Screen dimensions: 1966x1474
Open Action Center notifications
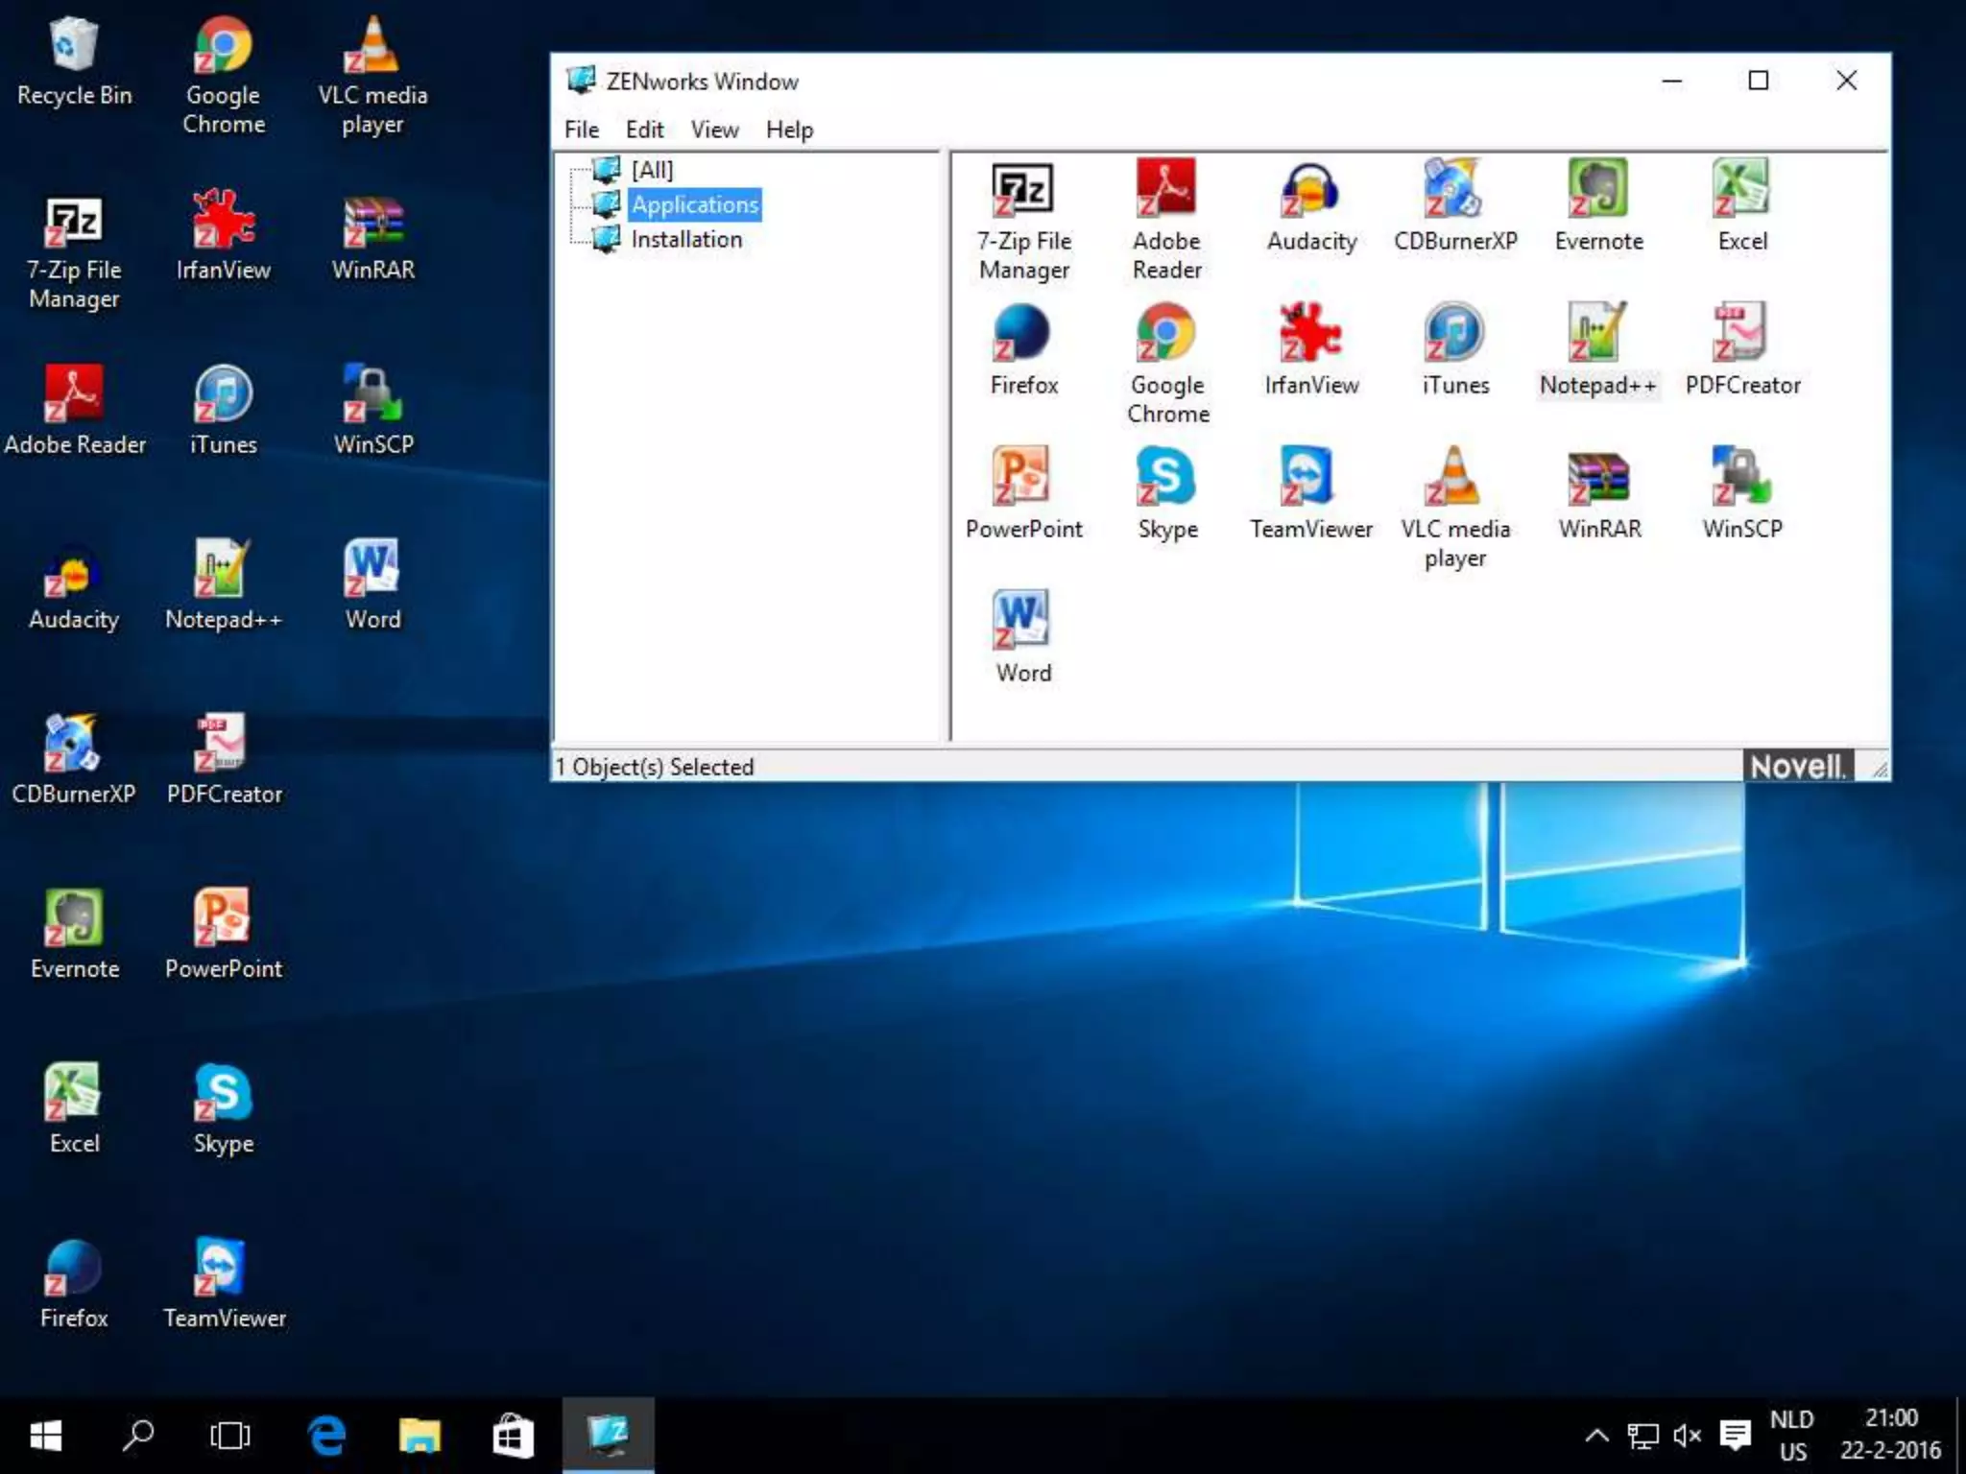(1735, 1436)
